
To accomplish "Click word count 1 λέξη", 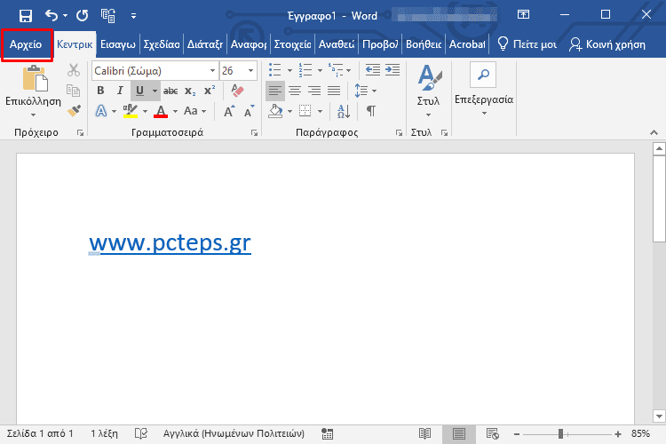I will click(x=104, y=434).
